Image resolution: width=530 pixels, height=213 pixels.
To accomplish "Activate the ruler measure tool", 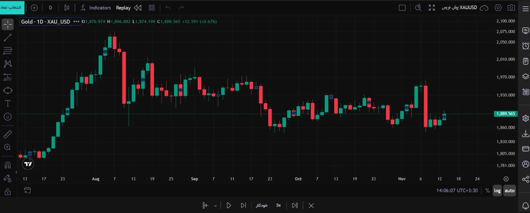I will 8,134.
